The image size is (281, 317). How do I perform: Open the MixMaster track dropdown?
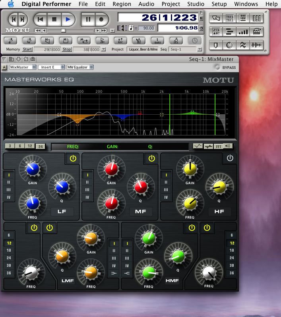23,67
